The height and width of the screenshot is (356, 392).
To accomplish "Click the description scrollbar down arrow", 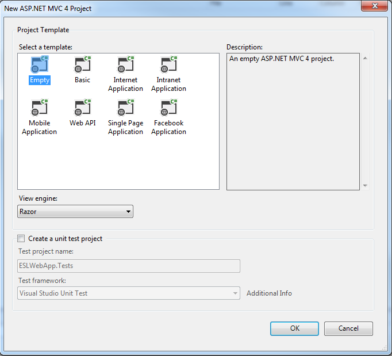I will click(x=365, y=186).
